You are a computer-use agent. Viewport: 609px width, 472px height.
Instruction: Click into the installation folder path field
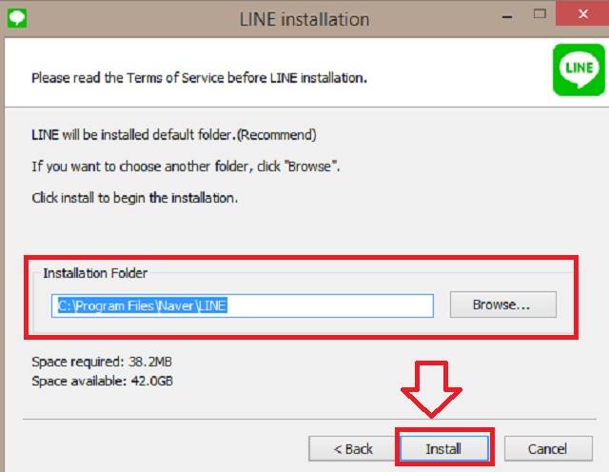tap(243, 305)
